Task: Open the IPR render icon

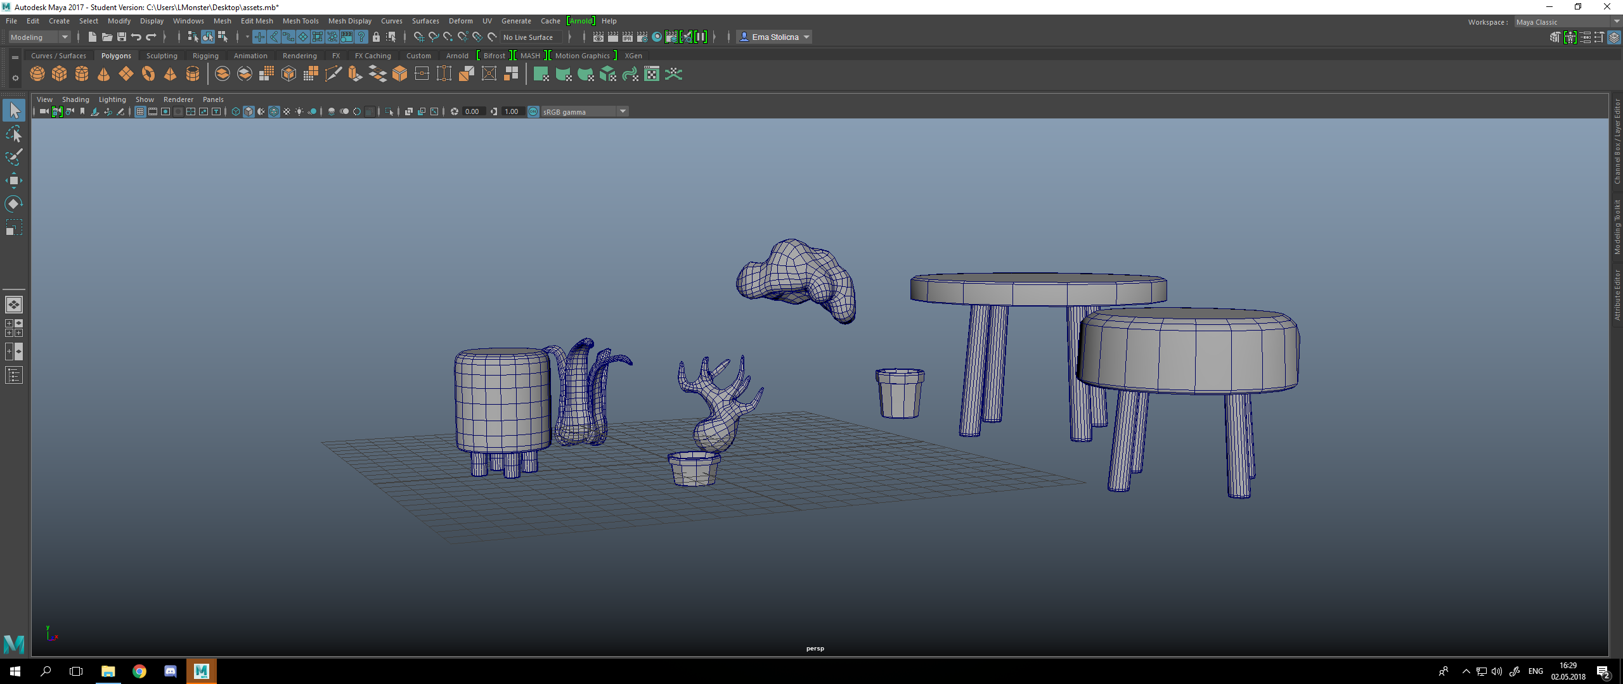Action: pyautogui.click(x=627, y=37)
